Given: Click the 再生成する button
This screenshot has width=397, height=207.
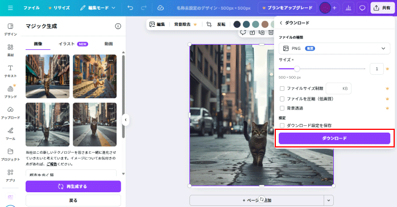Looking at the screenshot, I should pos(73,187).
